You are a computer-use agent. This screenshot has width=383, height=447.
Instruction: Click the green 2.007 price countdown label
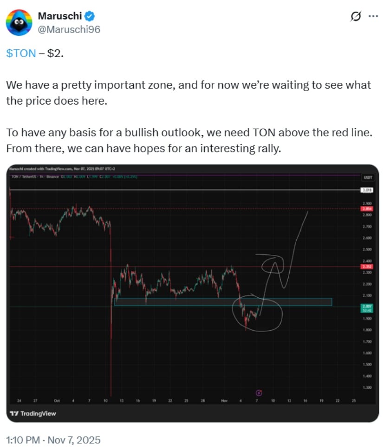click(367, 308)
